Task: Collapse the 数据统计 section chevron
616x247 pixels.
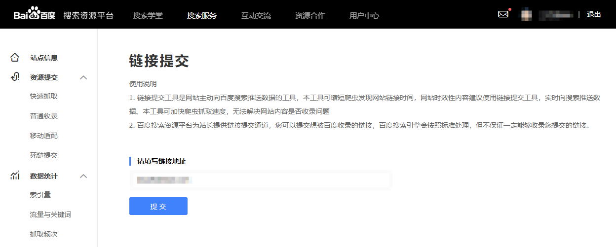Action: 83,176
